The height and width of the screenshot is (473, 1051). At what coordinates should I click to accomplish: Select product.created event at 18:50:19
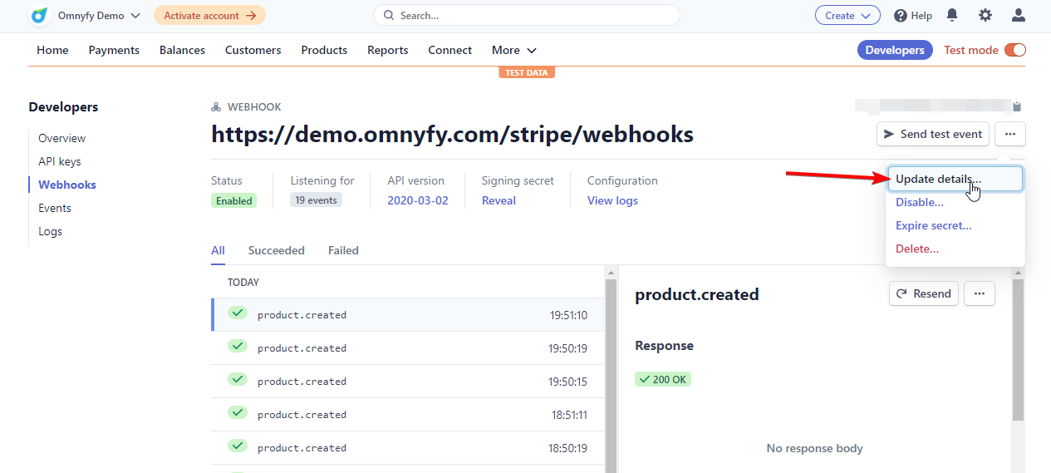(408, 448)
